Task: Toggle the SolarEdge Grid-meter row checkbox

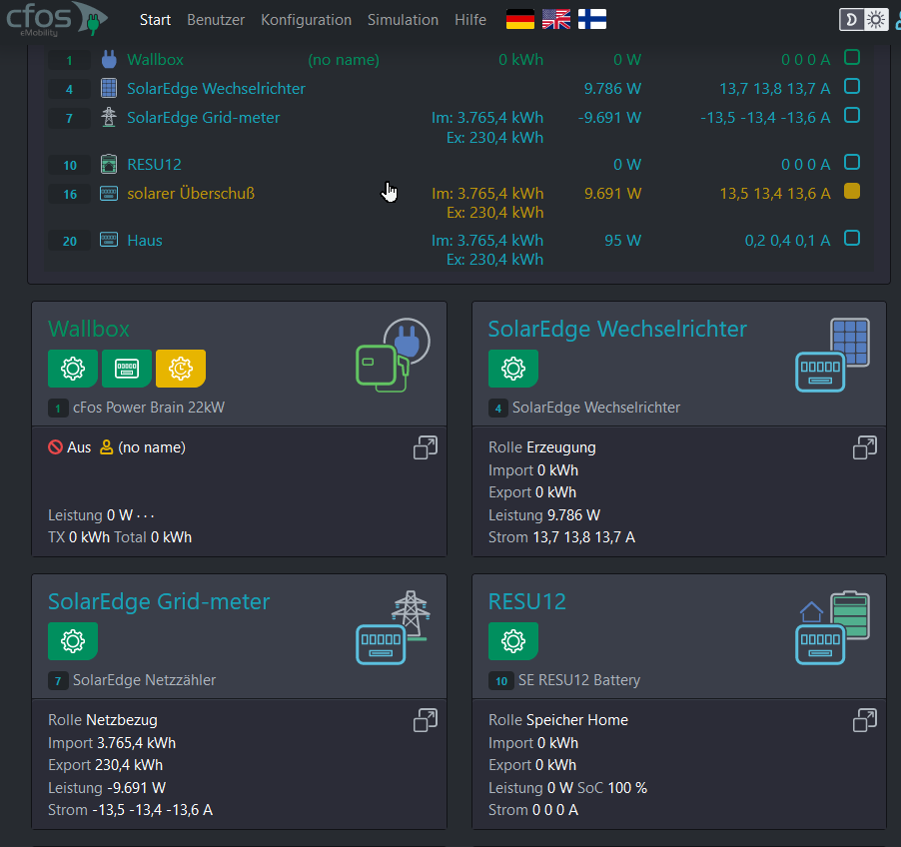Action: (852, 116)
